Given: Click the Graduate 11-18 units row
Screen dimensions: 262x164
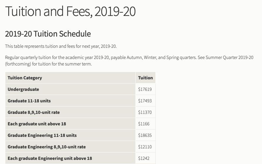Looking at the screenshot, I should (x=80, y=101).
